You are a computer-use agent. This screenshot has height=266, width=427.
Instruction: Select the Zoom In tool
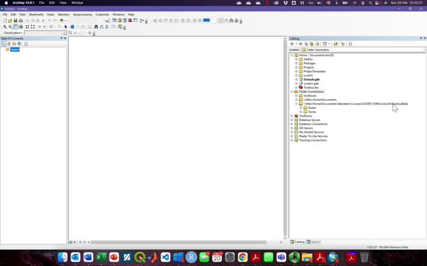point(5,27)
